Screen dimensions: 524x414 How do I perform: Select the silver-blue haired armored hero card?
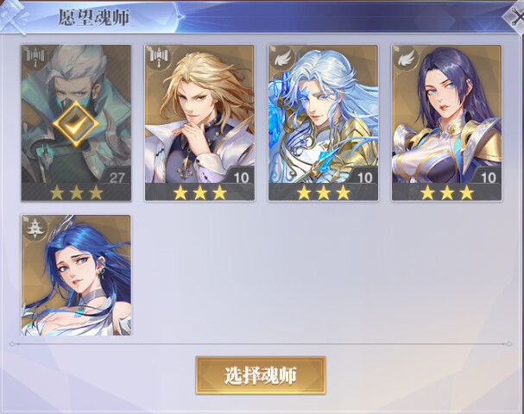323,122
